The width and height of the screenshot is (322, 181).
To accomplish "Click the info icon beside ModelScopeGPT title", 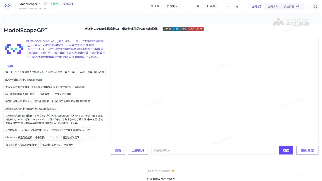I will click(x=45, y=4).
